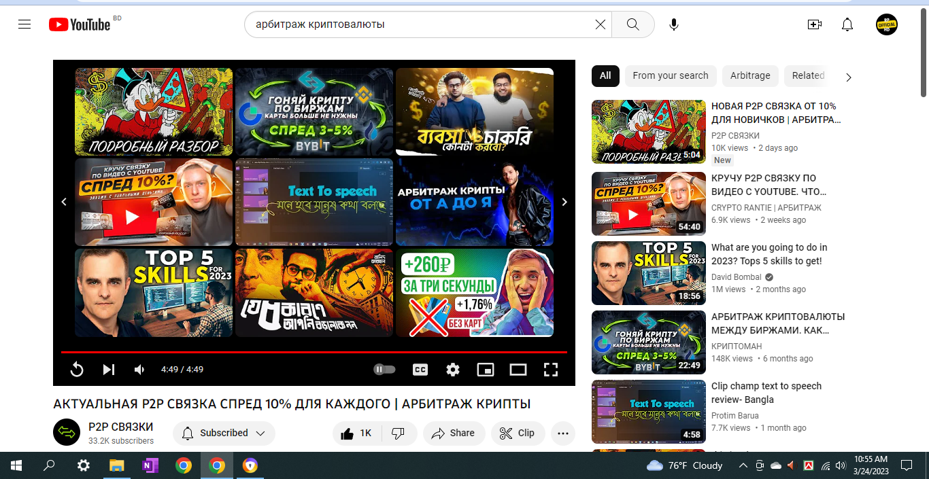This screenshot has height=479, width=929.
Task: Open the P2P СВЯЗКИ channel avatar
Action: click(67, 432)
